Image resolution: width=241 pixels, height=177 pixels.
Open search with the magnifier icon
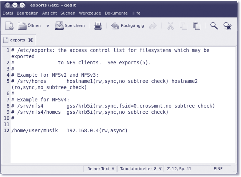[214, 26]
